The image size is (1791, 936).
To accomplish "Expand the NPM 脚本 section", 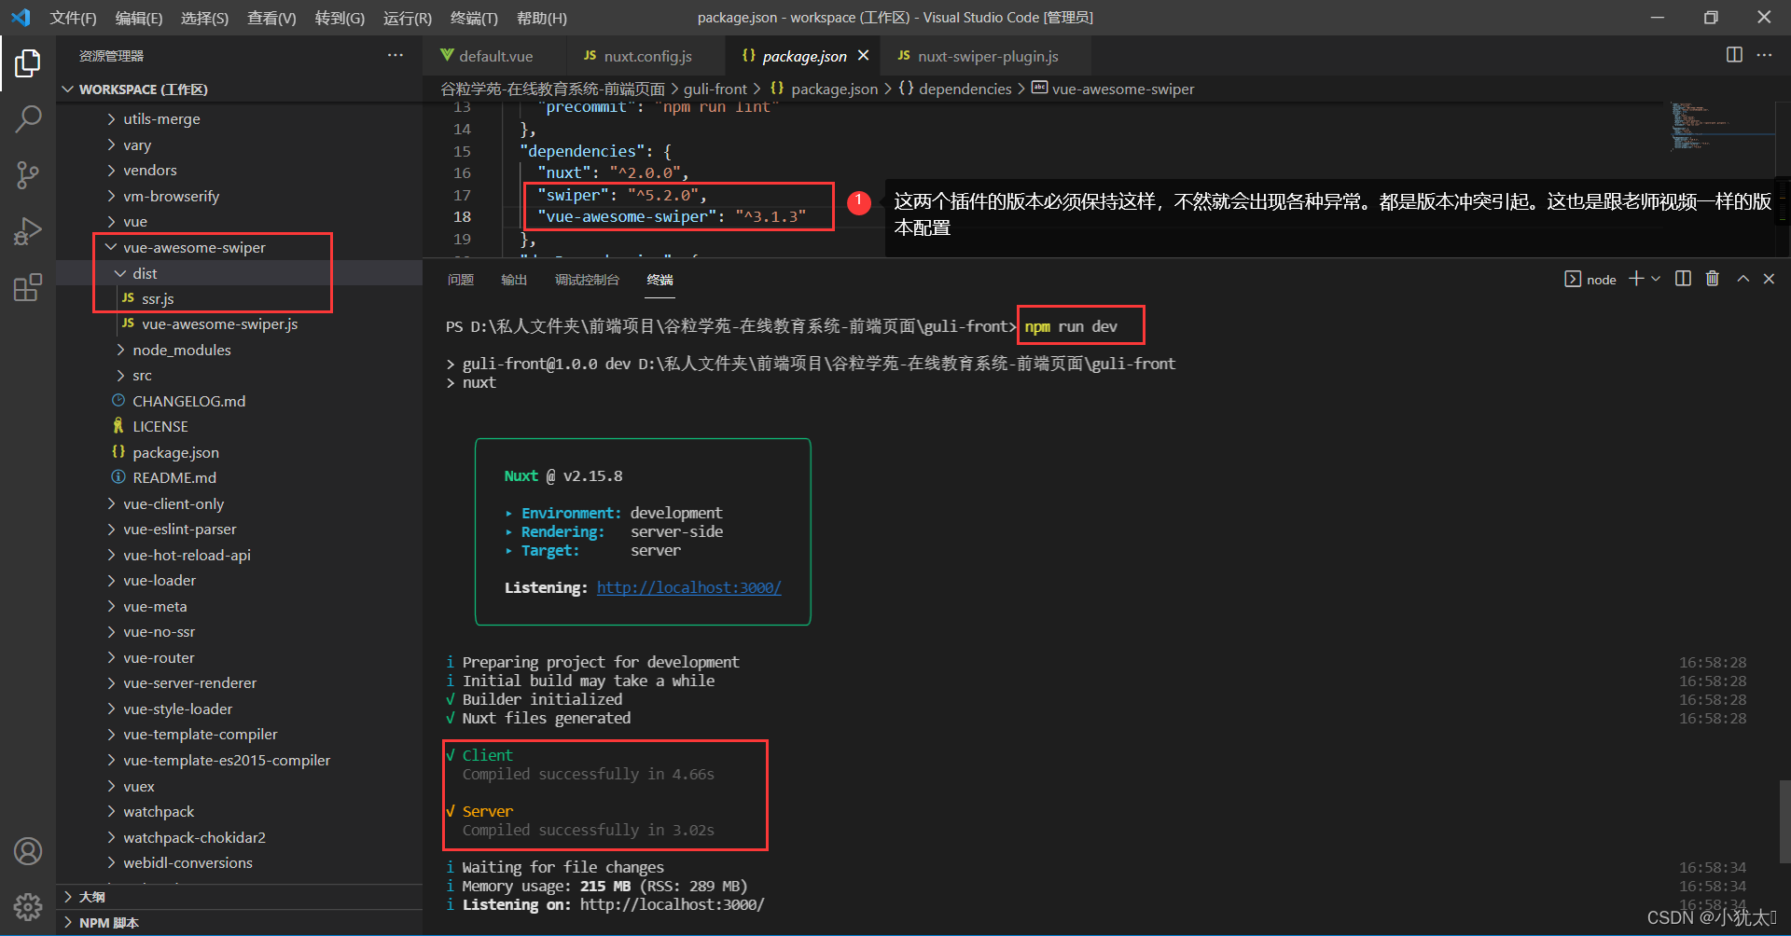I will (x=239, y=923).
